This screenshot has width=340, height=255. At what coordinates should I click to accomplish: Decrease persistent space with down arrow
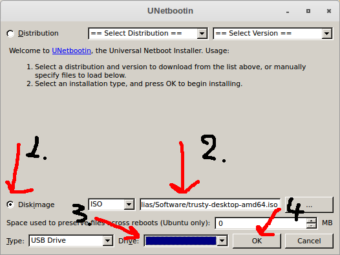click(312, 226)
